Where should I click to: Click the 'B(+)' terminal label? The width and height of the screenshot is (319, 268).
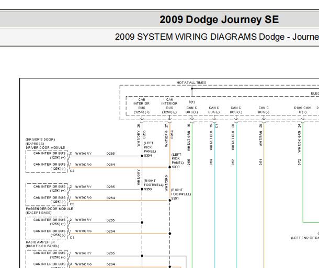(191, 102)
